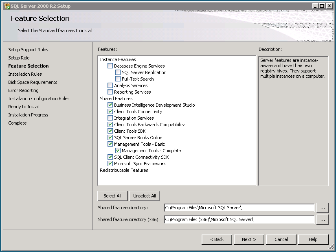Image resolution: width=336 pixels, height=252 pixels.
Task: Uncheck Business Intelligence Development Studio
Action: 110,105
